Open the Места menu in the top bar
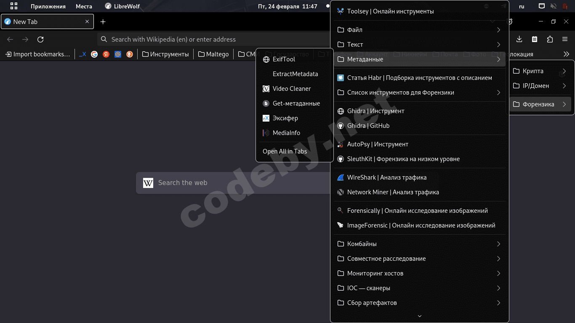This screenshot has width=575, height=323. point(84,6)
